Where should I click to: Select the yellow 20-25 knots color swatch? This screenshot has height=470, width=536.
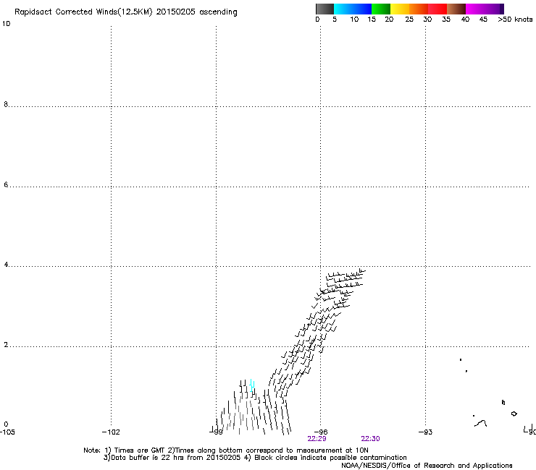[400, 9]
